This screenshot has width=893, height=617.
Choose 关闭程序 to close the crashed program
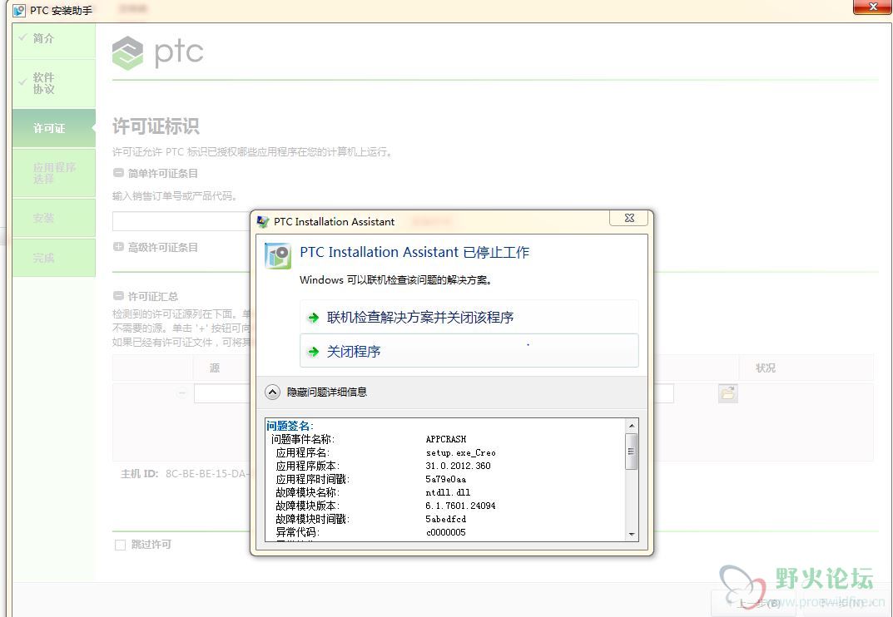pos(469,351)
